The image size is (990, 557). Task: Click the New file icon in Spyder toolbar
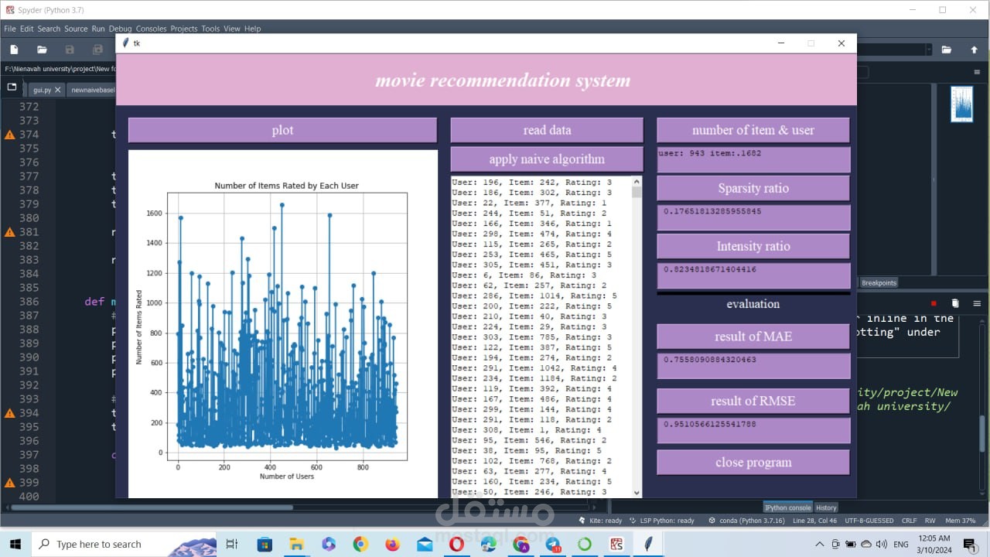coord(14,50)
